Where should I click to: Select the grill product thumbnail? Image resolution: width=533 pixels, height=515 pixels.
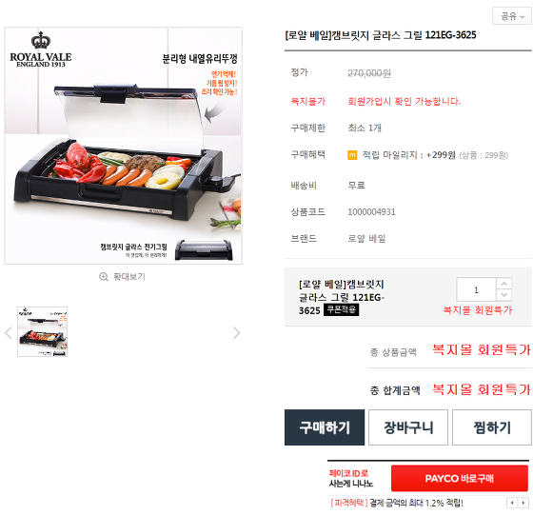[43, 331]
